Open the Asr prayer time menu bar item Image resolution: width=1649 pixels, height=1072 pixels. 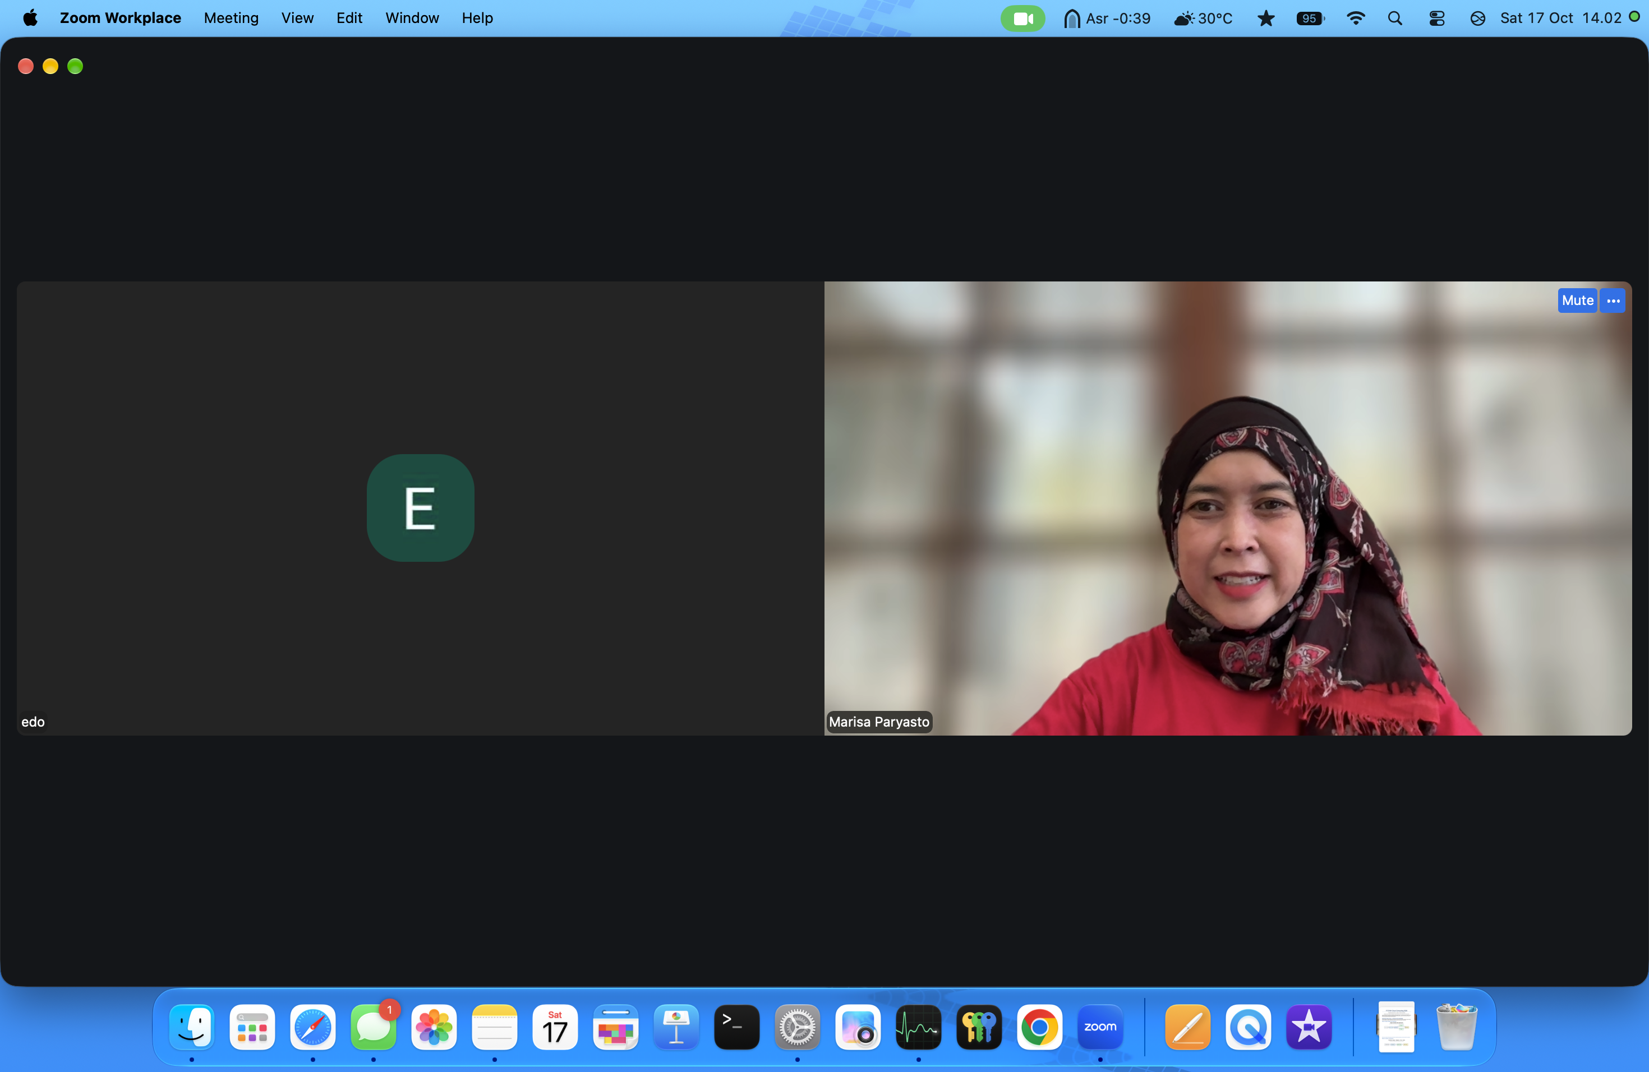(1107, 19)
